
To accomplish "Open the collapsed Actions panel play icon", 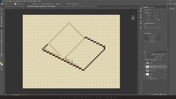I will tap(141, 11).
